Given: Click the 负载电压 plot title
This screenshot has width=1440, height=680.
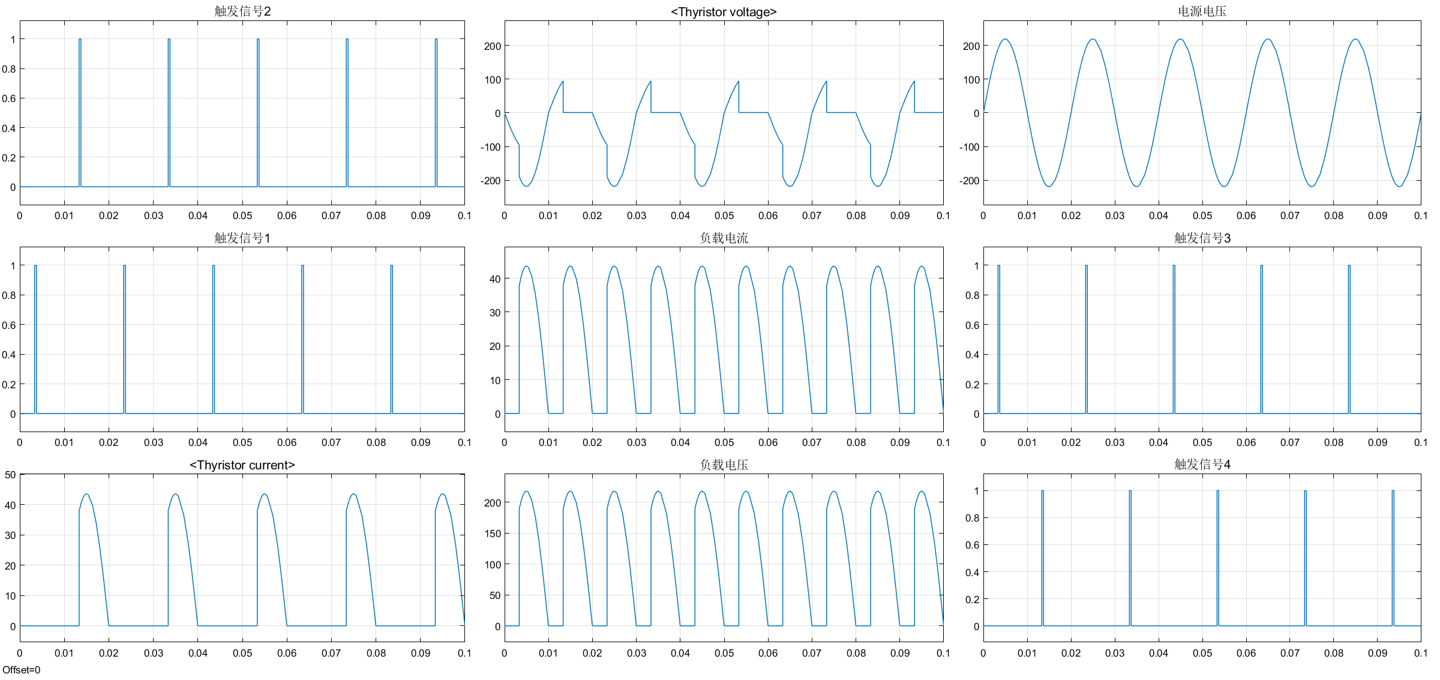Looking at the screenshot, I should click(724, 465).
